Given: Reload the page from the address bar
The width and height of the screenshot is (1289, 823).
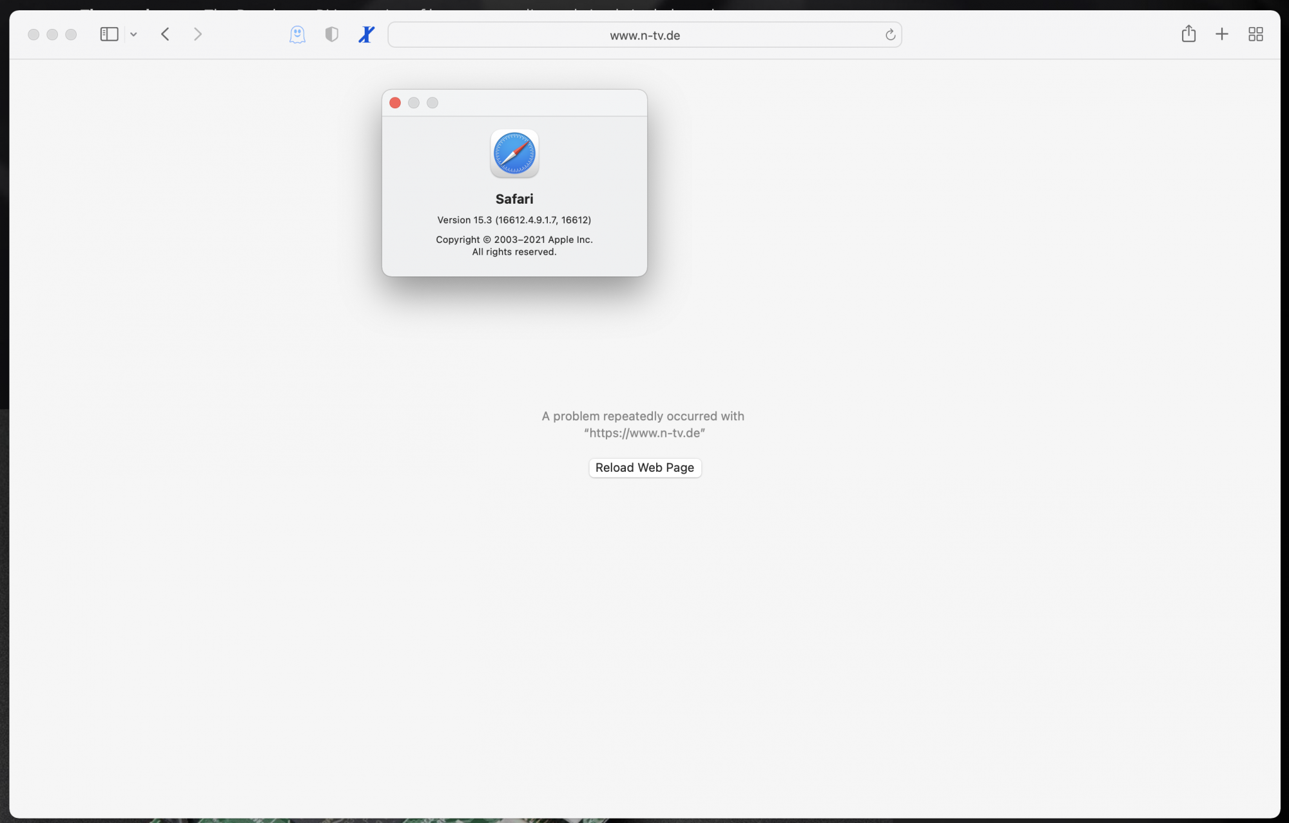Looking at the screenshot, I should (x=890, y=35).
